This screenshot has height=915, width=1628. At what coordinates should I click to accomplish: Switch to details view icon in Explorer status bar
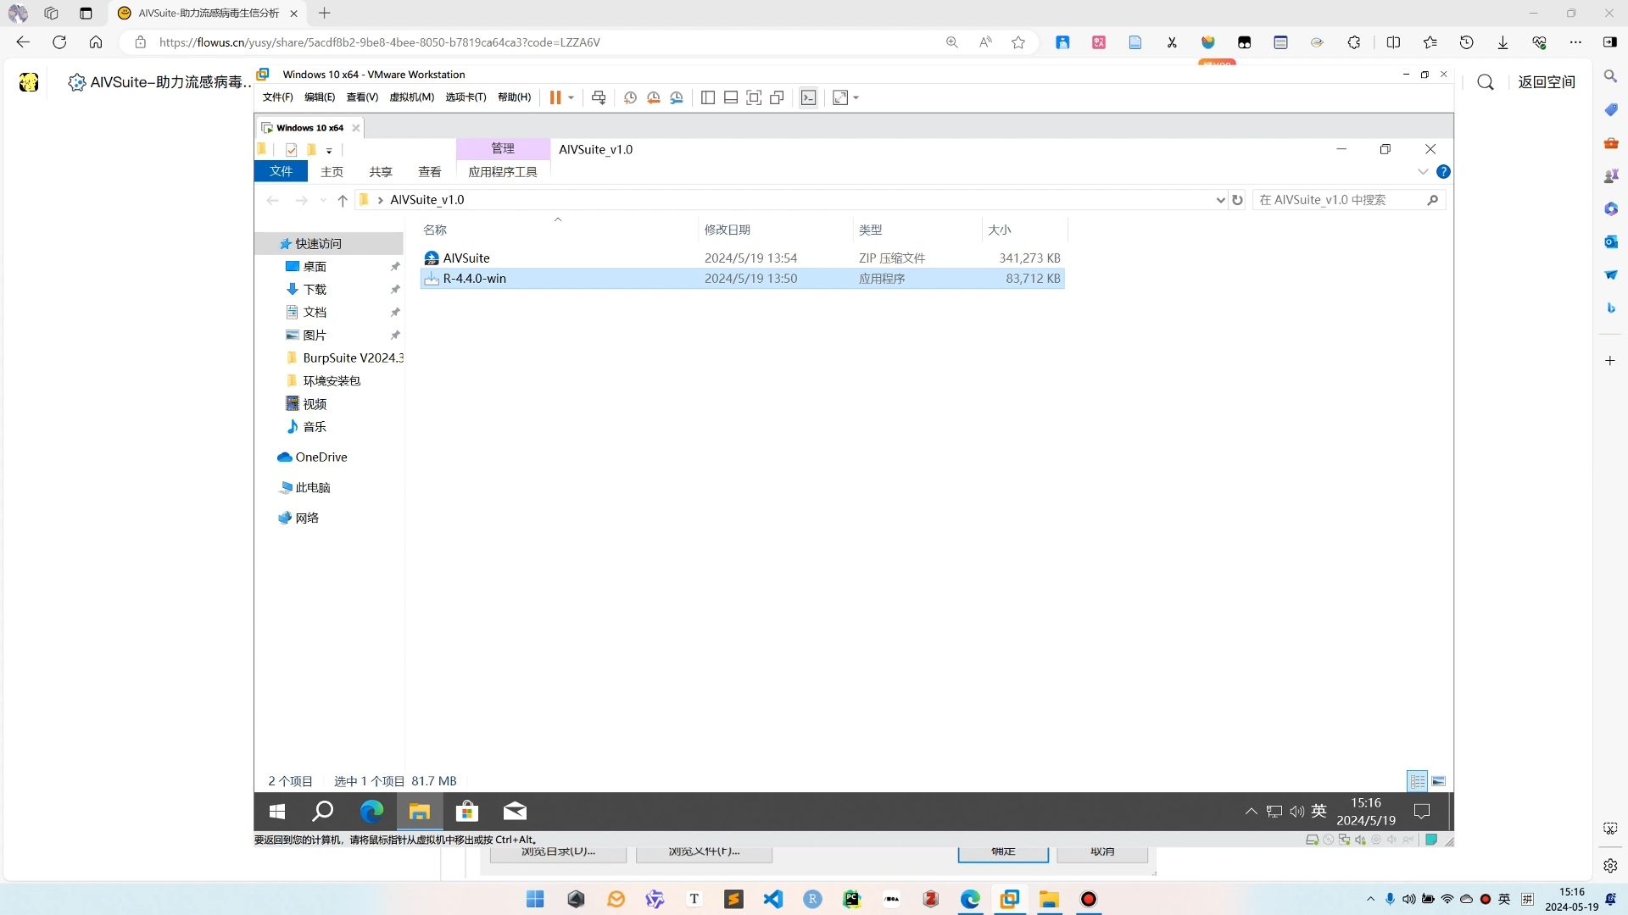point(1417,781)
